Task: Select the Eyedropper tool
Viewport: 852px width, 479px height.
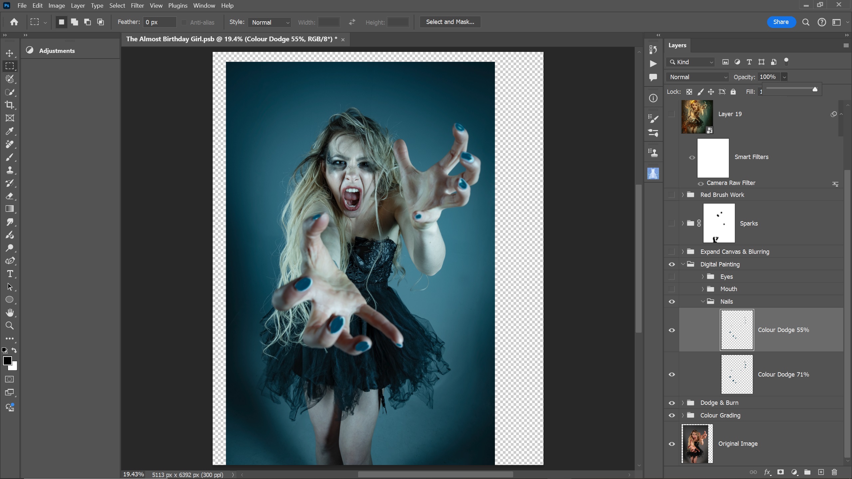Action: [x=10, y=131]
